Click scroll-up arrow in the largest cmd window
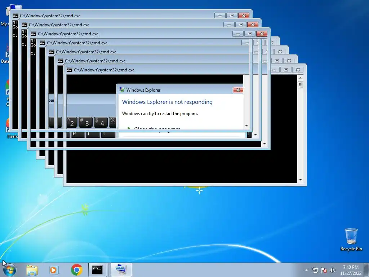The width and height of the screenshot is (369, 277). (x=300, y=78)
